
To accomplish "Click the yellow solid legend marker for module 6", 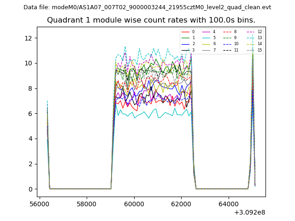I will (207, 44).
